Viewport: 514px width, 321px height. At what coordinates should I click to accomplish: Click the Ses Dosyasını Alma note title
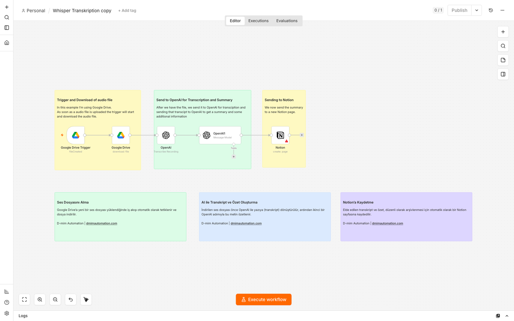coord(73,202)
